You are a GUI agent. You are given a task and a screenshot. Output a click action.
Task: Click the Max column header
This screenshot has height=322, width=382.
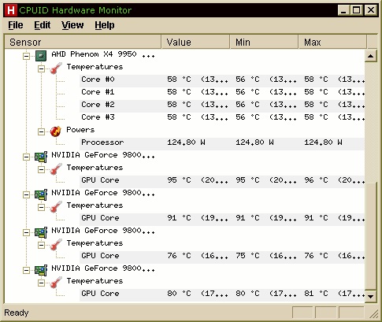point(332,42)
